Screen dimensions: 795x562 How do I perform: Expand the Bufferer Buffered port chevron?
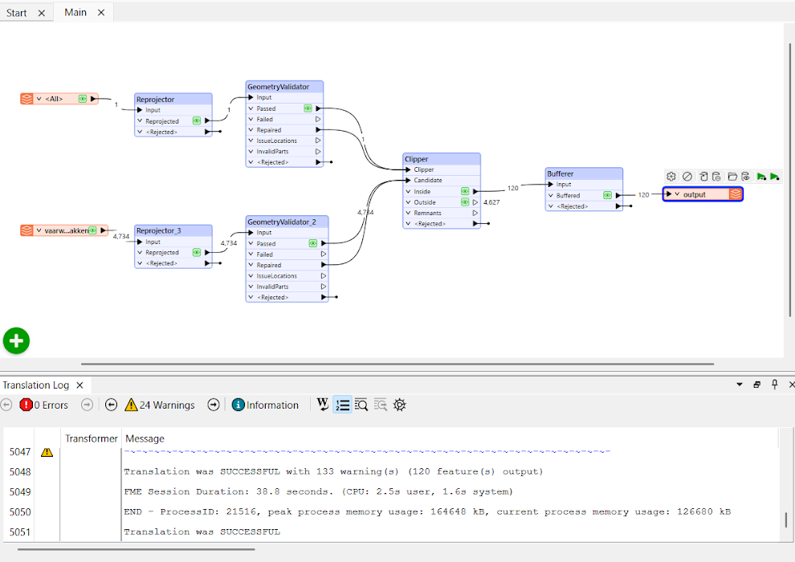pyautogui.click(x=551, y=195)
